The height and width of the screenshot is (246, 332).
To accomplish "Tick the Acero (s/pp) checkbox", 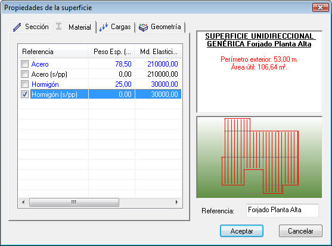I will point(25,74).
